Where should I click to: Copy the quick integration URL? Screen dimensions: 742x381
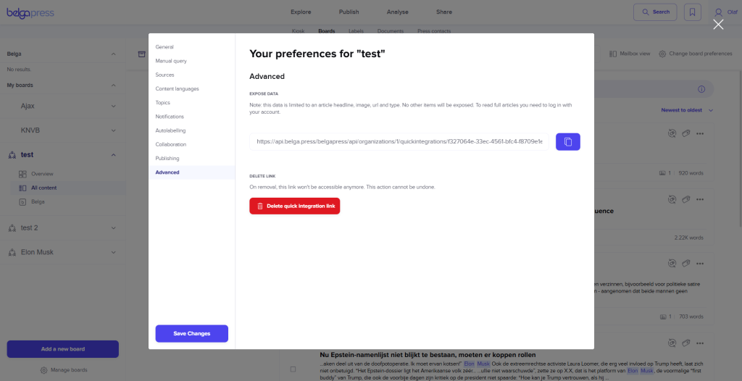click(x=568, y=141)
